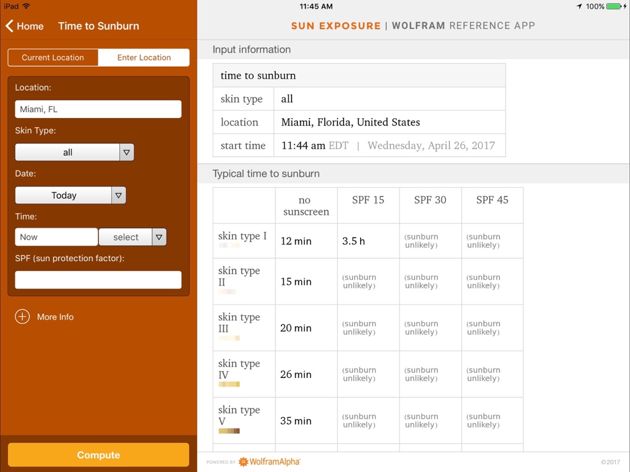
Task: Tap 'Wednesday, April 26, 2017' date text
Action: [x=431, y=145]
